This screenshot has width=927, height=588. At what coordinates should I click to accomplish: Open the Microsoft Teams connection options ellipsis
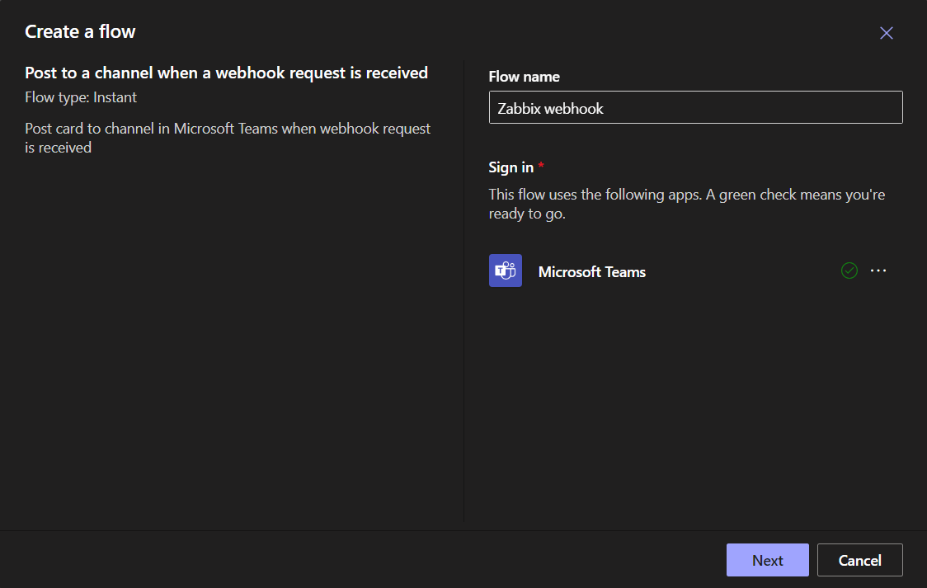coord(878,270)
